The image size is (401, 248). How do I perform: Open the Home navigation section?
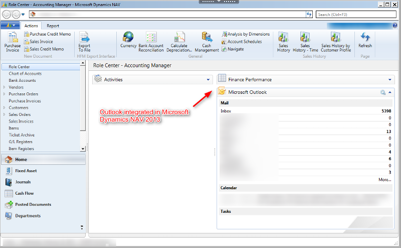pos(43,159)
